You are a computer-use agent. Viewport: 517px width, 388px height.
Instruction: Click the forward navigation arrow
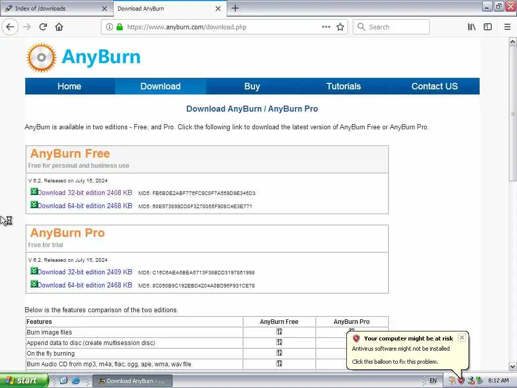coord(27,27)
